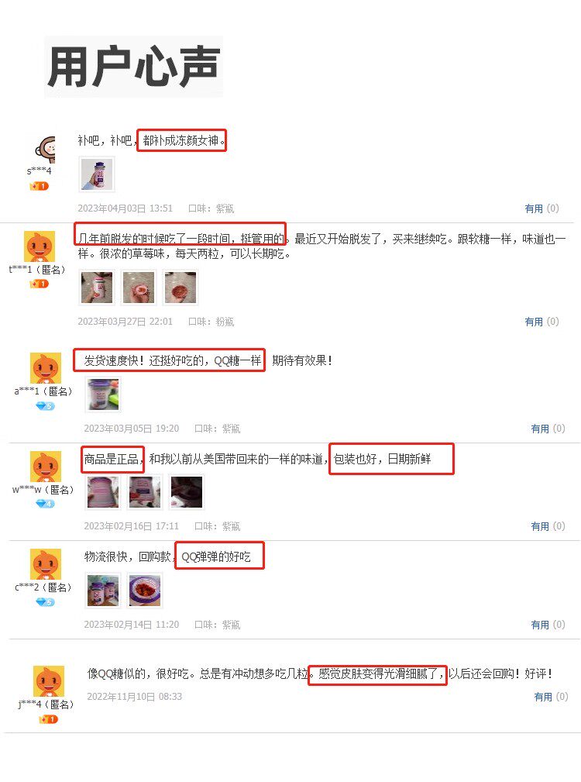This screenshot has width=581, height=782.
Task: Open the product photo in a***1's review
Action: point(103,394)
